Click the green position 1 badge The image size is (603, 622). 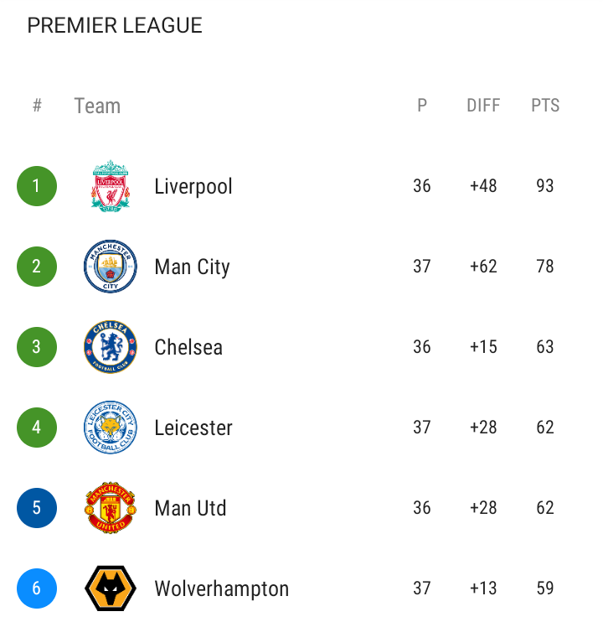pos(37,186)
